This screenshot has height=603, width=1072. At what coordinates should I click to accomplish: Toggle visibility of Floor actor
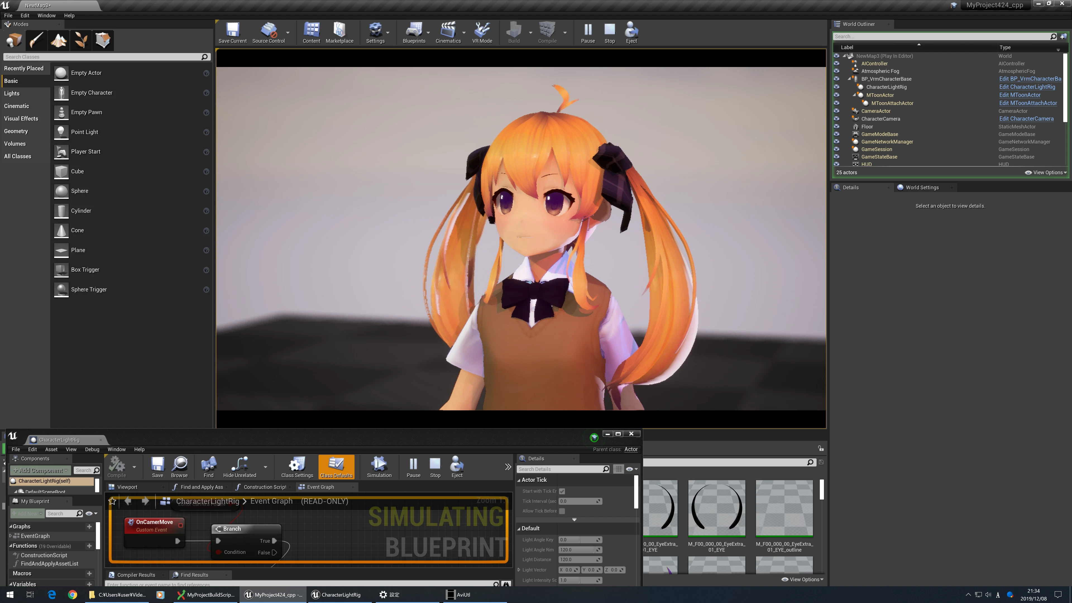(x=836, y=126)
